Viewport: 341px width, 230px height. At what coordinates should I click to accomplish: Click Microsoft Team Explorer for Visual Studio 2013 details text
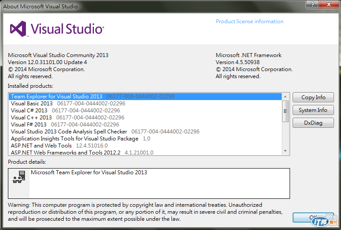(x=89, y=172)
